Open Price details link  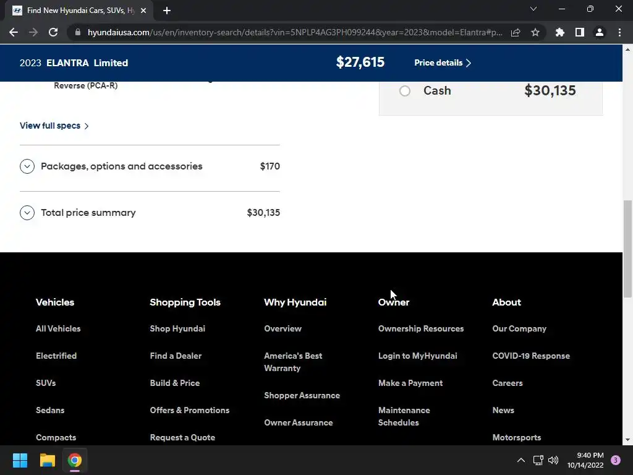[x=443, y=62]
